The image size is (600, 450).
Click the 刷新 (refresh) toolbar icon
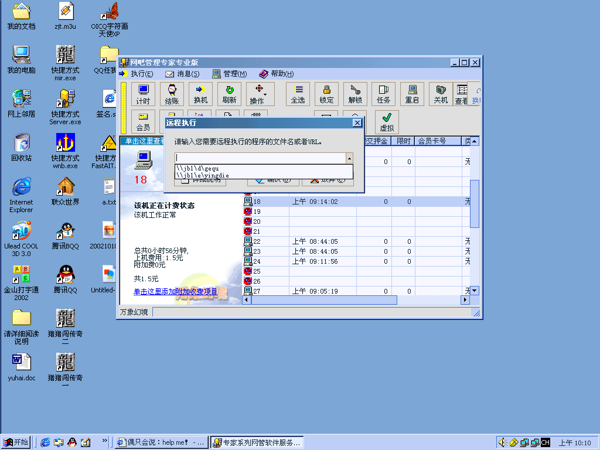(229, 94)
